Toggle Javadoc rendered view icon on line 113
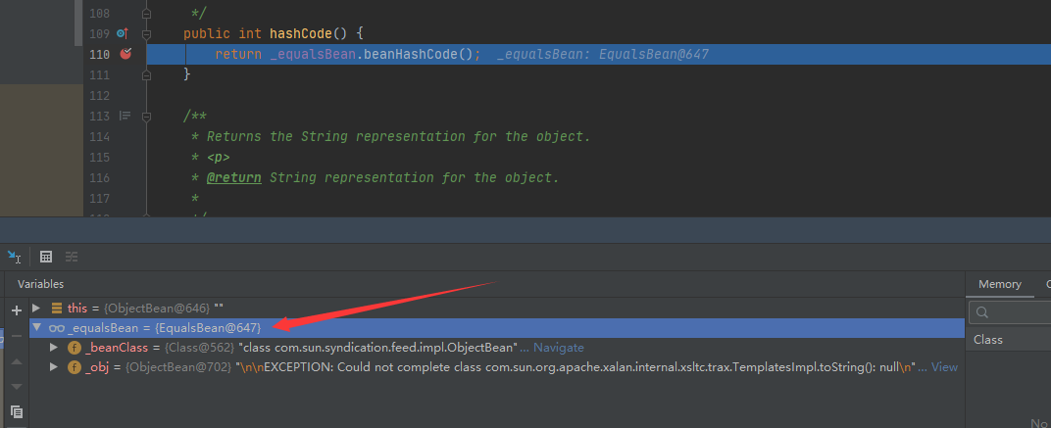Viewport: 1051px width, 428px height. pos(125,116)
